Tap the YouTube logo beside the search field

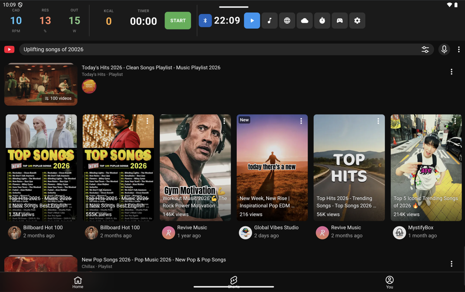point(9,49)
